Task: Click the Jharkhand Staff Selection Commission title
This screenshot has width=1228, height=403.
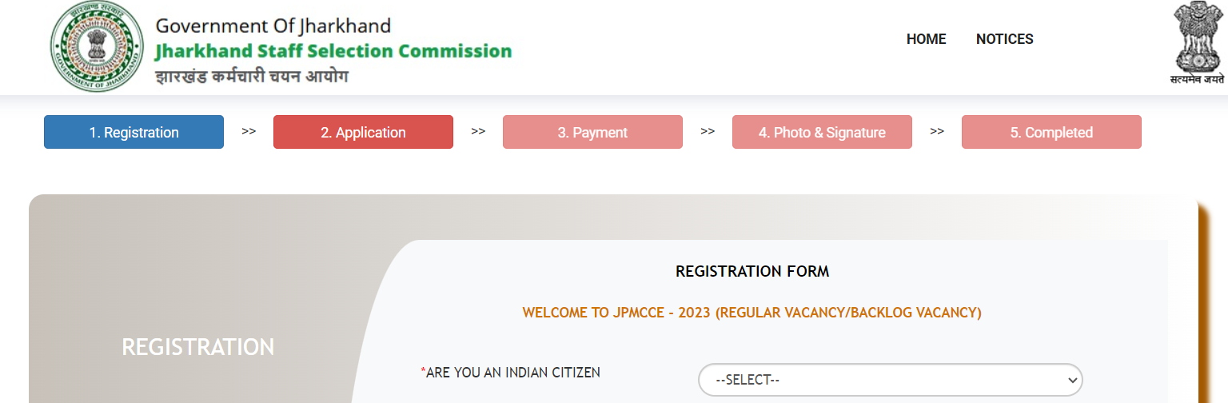Action: coord(333,51)
